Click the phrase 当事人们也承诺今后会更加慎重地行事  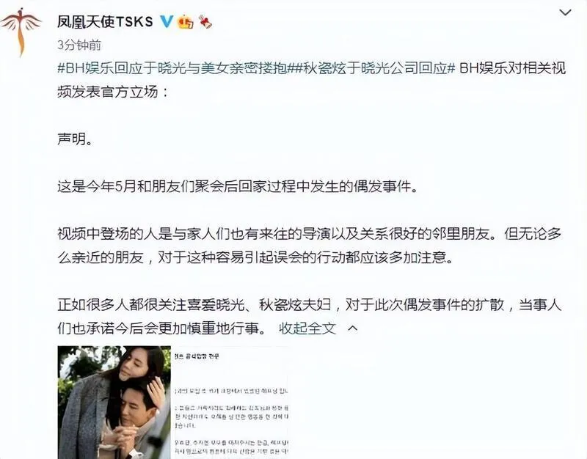pyautogui.click(x=310, y=317)
